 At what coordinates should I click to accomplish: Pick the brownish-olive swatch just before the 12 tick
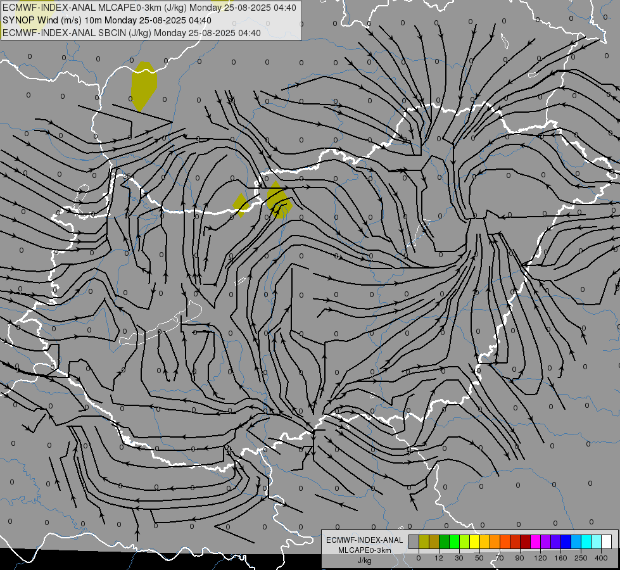(434, 541)
